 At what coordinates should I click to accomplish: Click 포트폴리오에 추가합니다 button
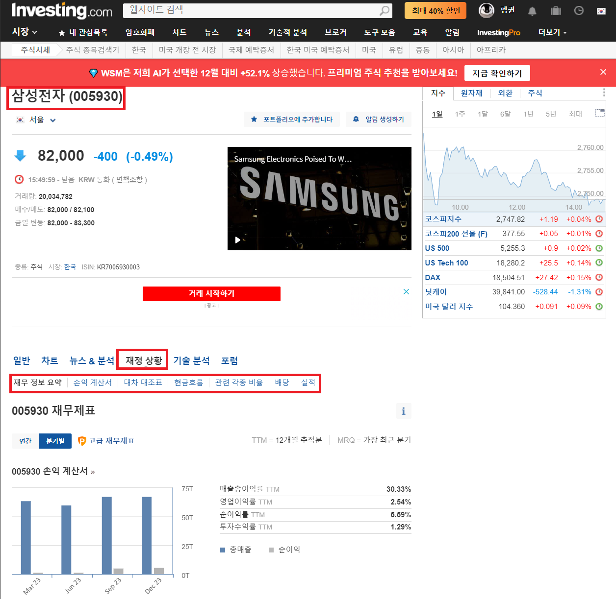click(x=292, y=119)
